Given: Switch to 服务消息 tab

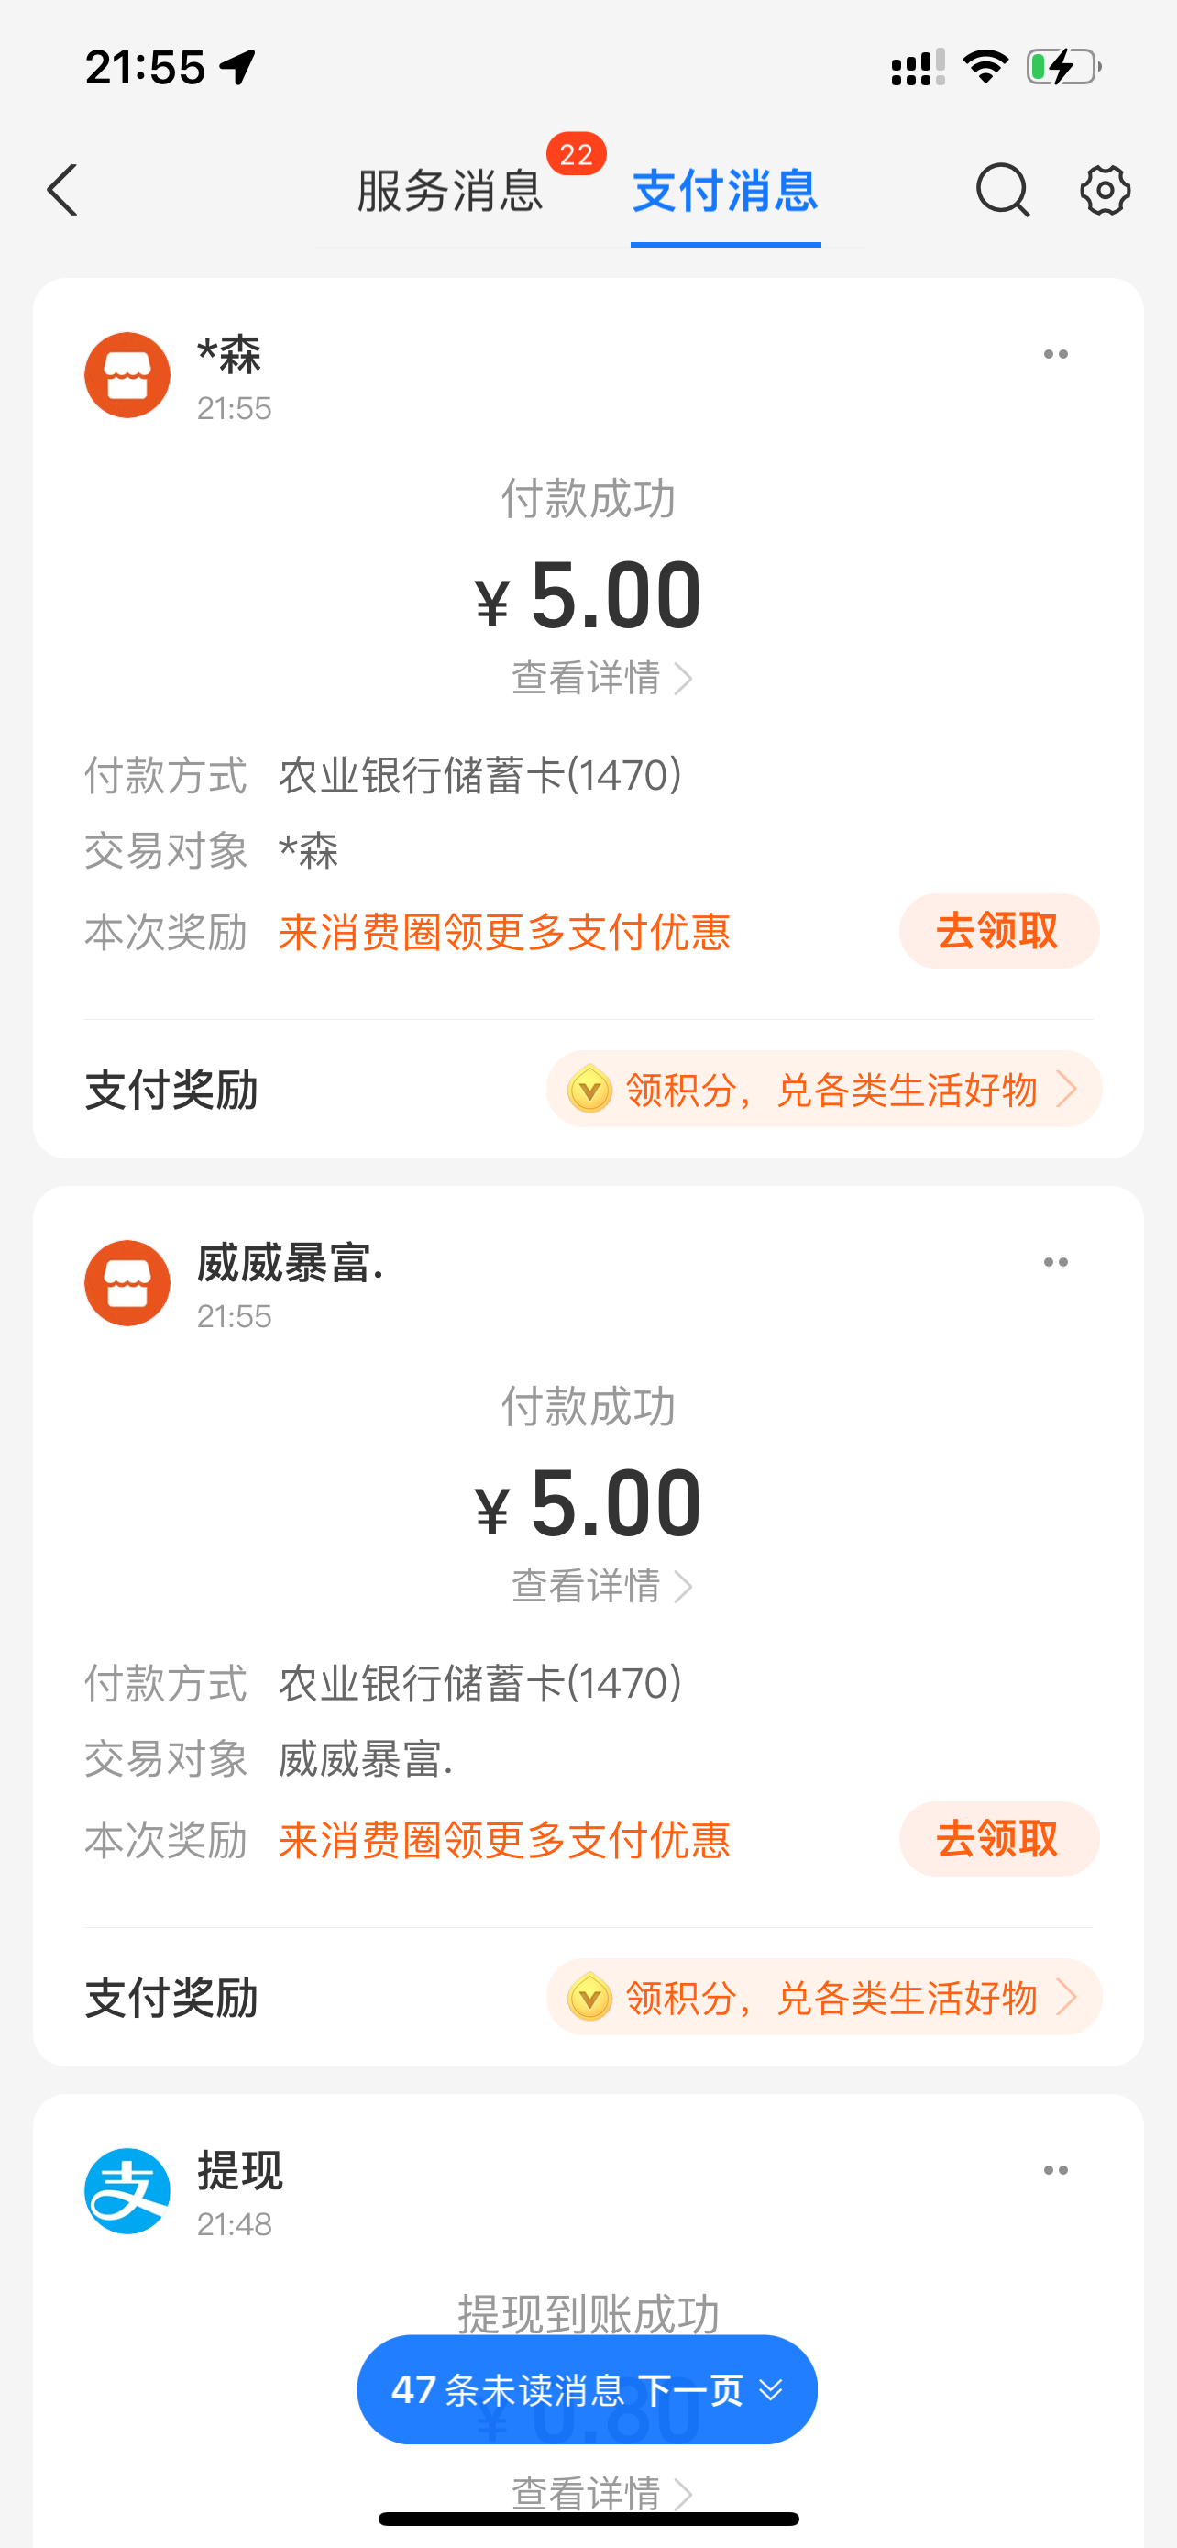Looking at the screenshot, I should click(x=450, y=190).
